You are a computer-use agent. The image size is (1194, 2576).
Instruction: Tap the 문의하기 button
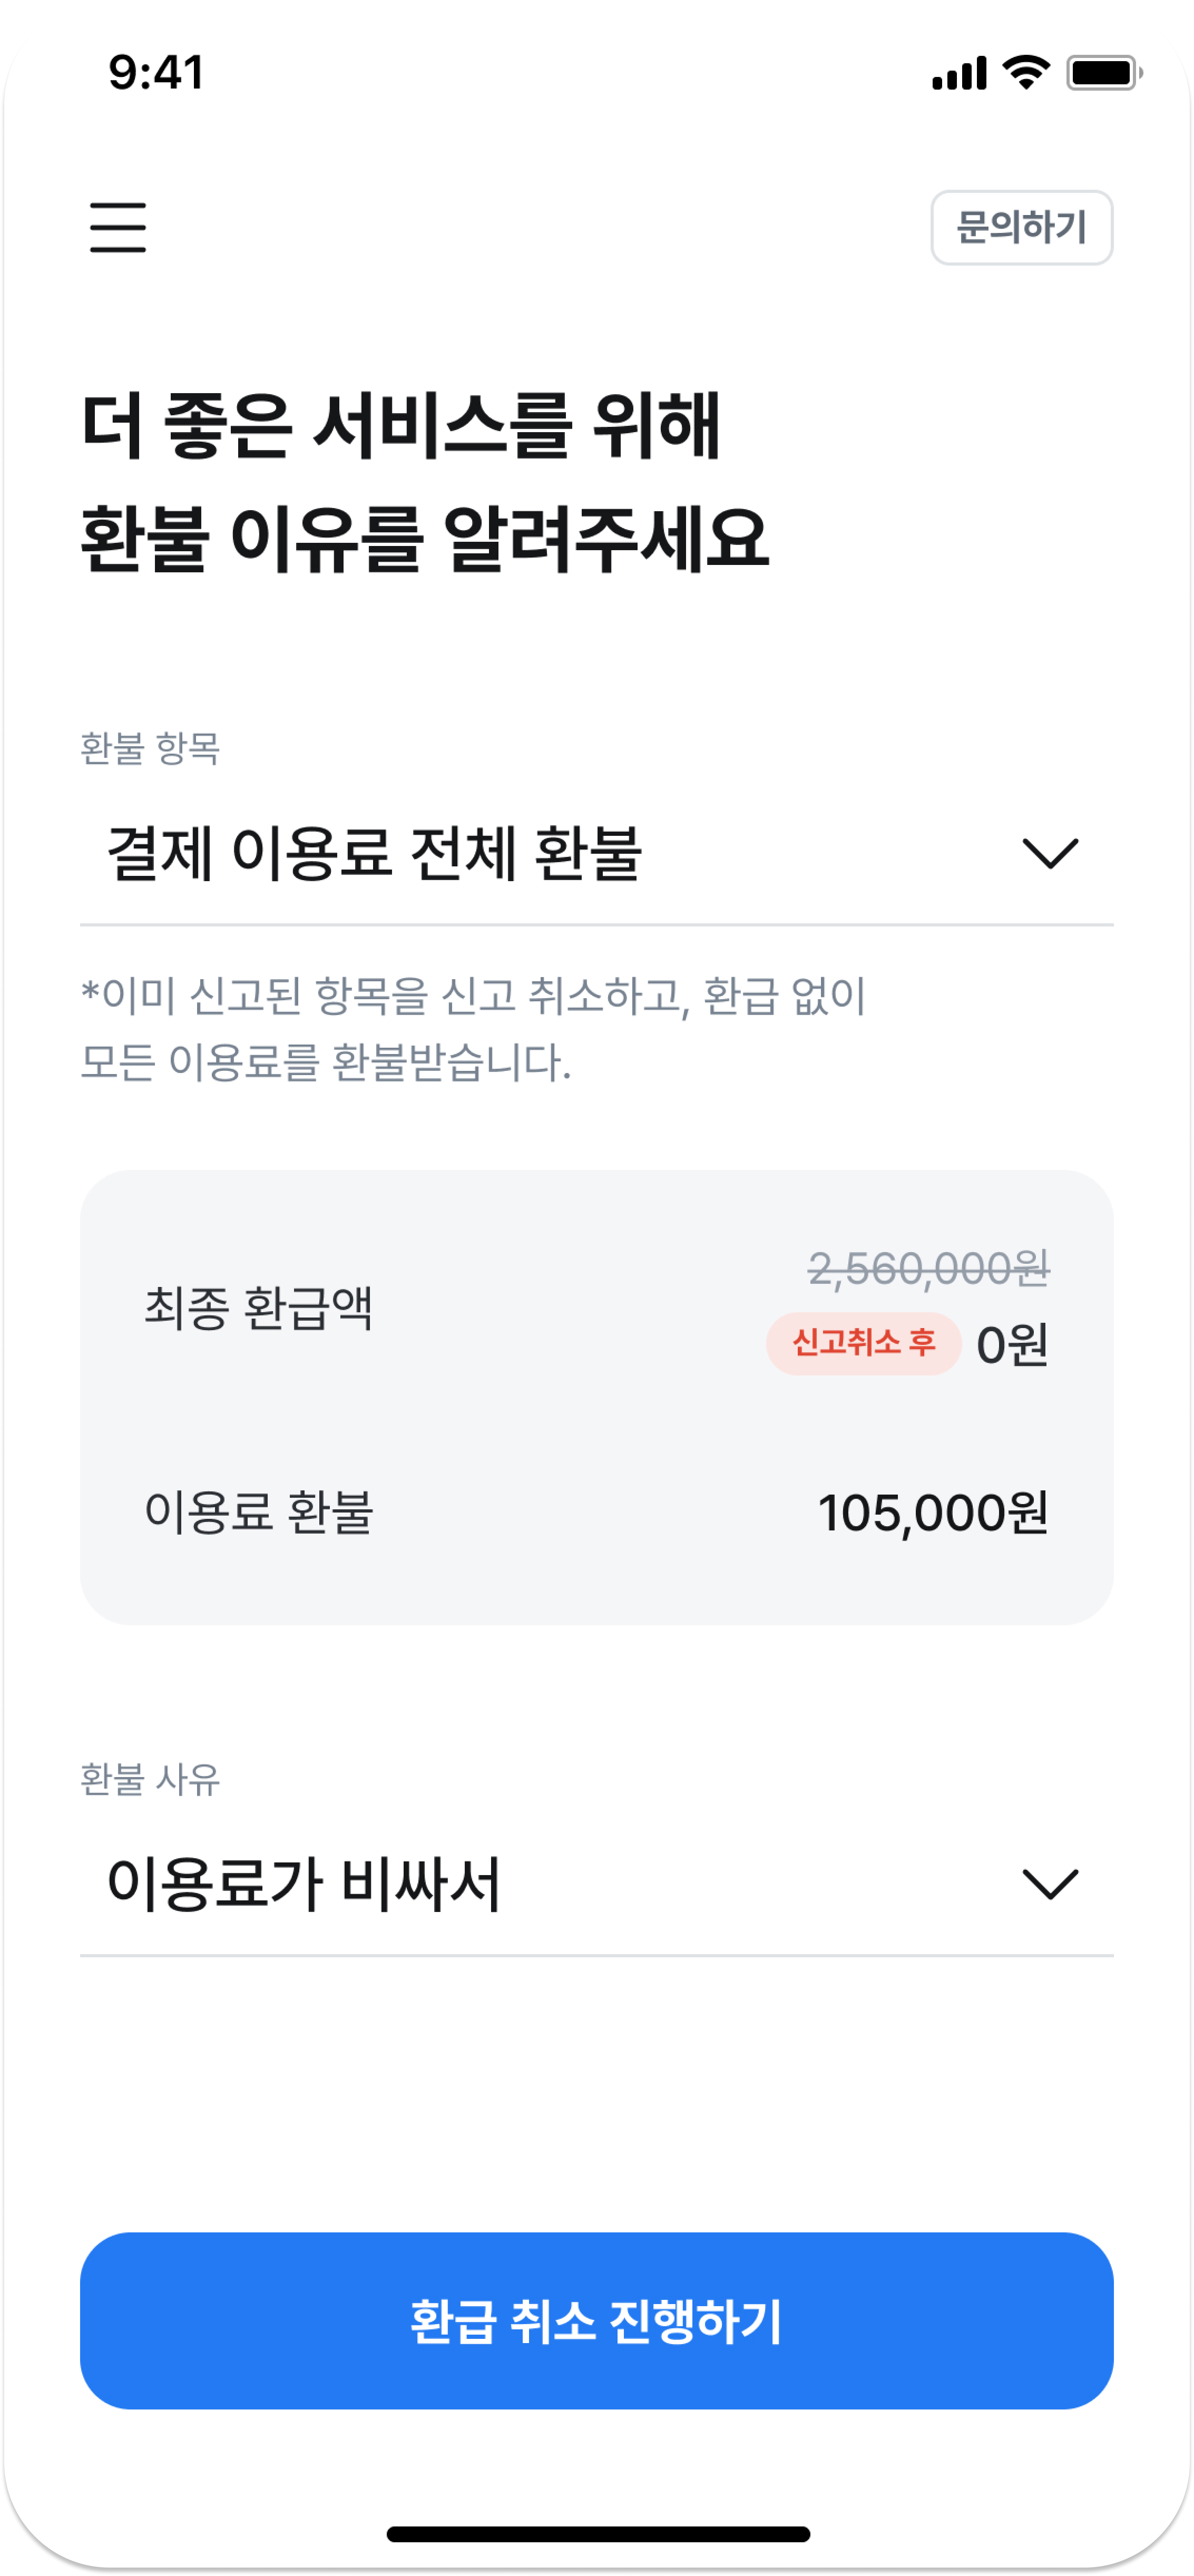[1021, 227]
